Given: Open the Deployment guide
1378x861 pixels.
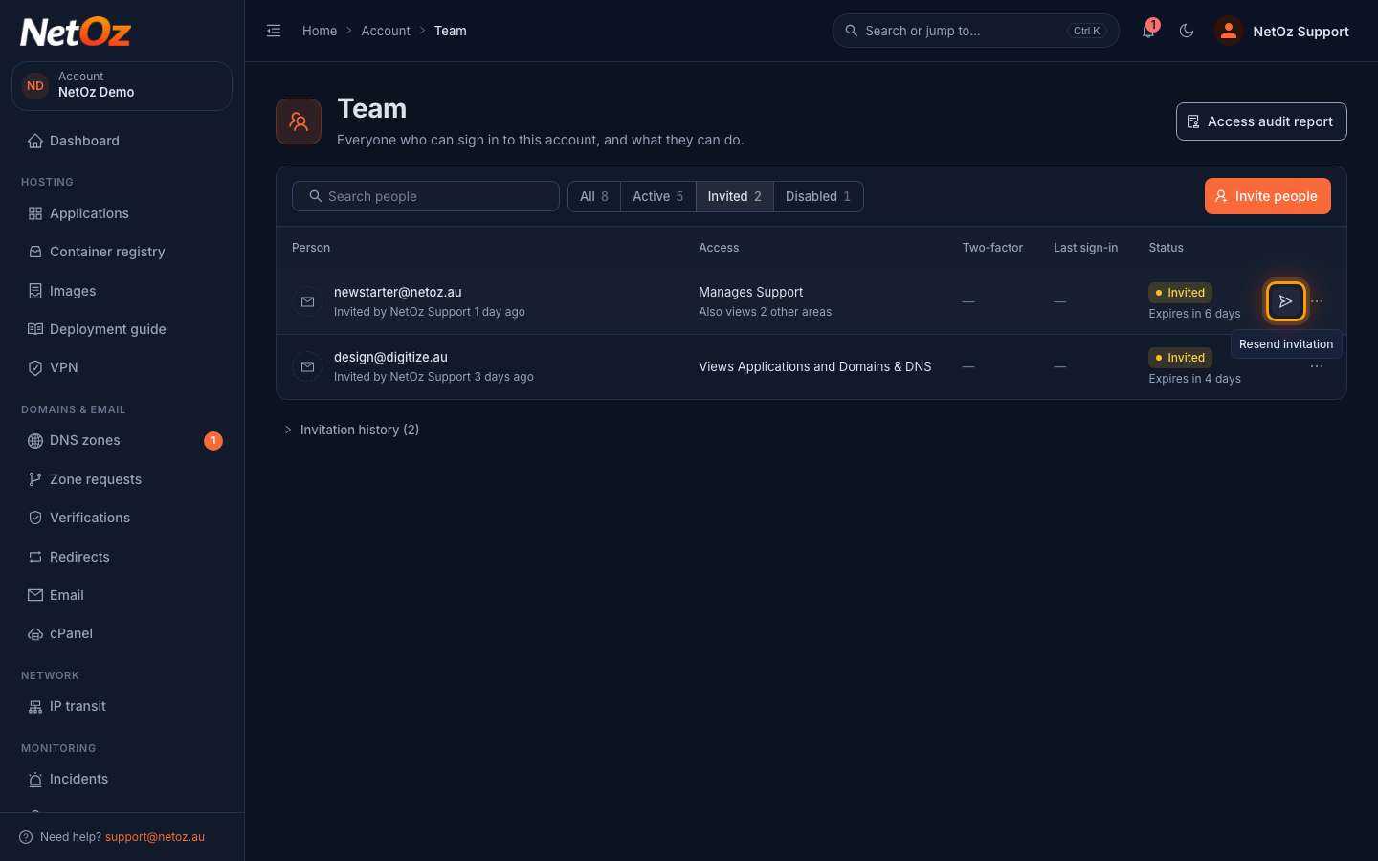Looking at the screenshot, I should pyautogui.click(x=122, y=329).
